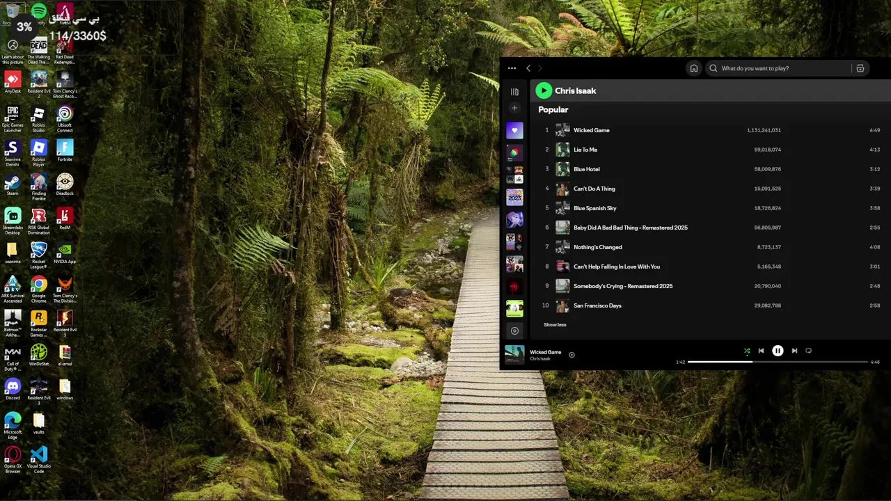Screen dimensions: 891x501
Task: Select the RISK Global Domination icon
Action: (x=39, y=221)
